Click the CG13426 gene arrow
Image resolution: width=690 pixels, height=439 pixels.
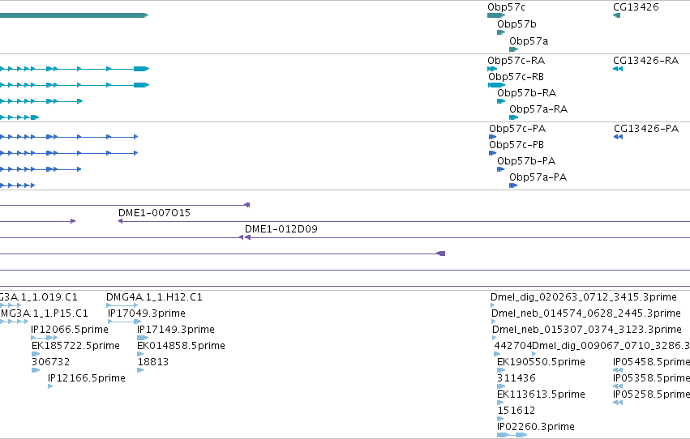pyautogui.click(x=616, y=15)
